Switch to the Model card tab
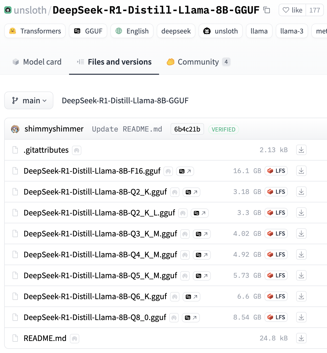The height and width of the screenshot is (353, 327). click(x=37, y=62)
